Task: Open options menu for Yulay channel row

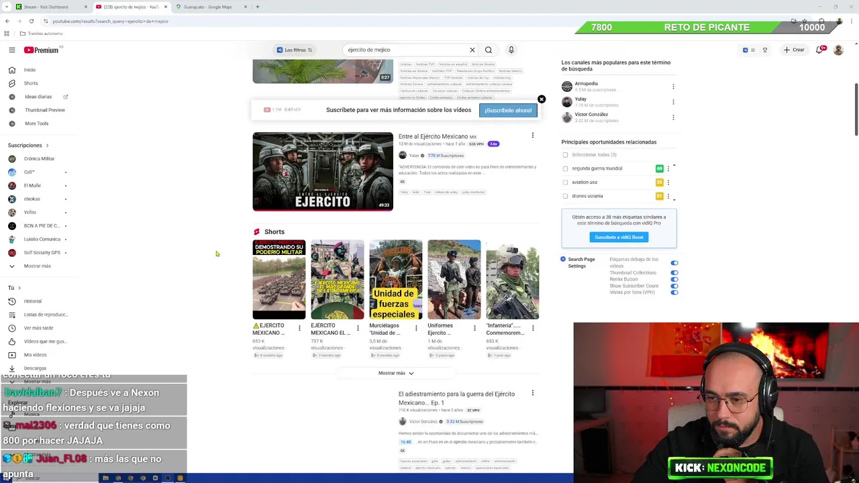Action: pyautogui.click(x=673, y=102)
